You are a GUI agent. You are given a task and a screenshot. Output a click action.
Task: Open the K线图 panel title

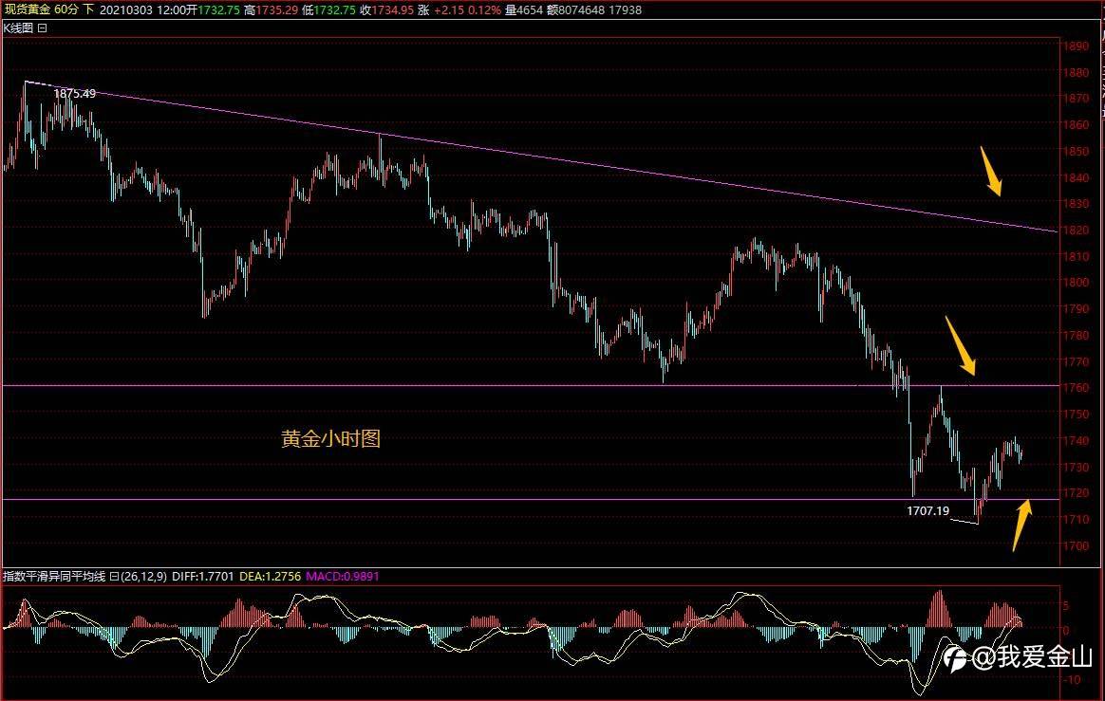click(18, 28)
